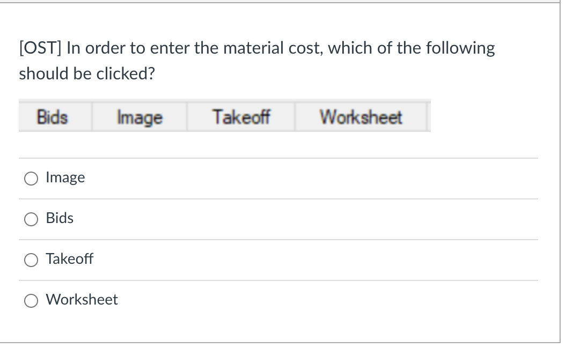Select the Image radio button
Image resolution: width=566 pixels, height=348 pixels.
coord(30,178)
